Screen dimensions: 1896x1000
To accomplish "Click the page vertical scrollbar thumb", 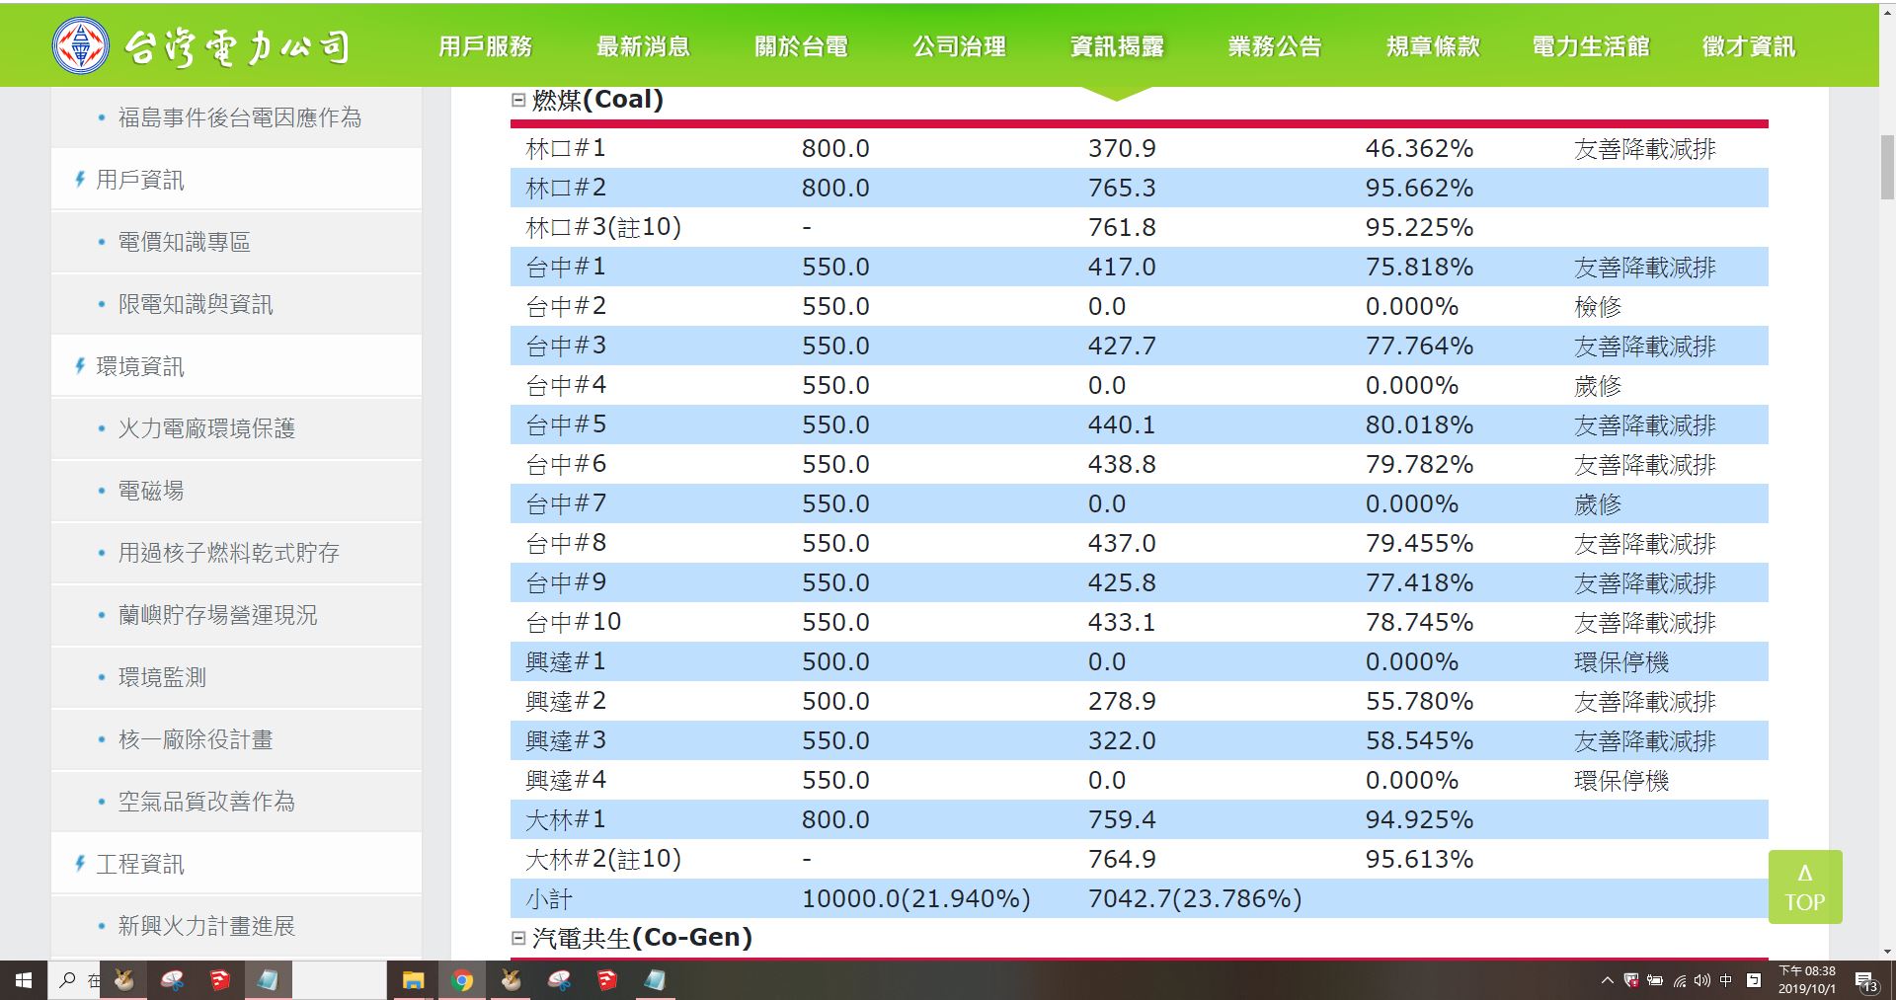I will click(1887, 168).
